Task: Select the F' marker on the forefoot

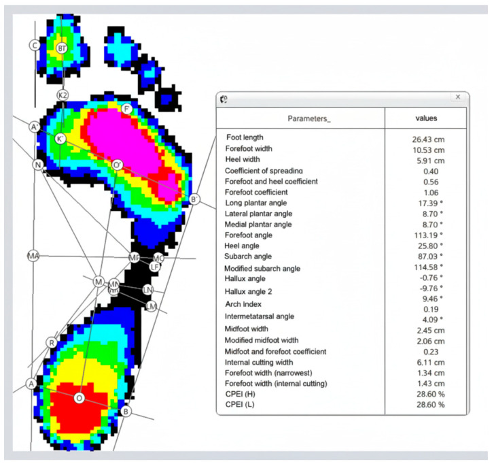Action: 126,109
